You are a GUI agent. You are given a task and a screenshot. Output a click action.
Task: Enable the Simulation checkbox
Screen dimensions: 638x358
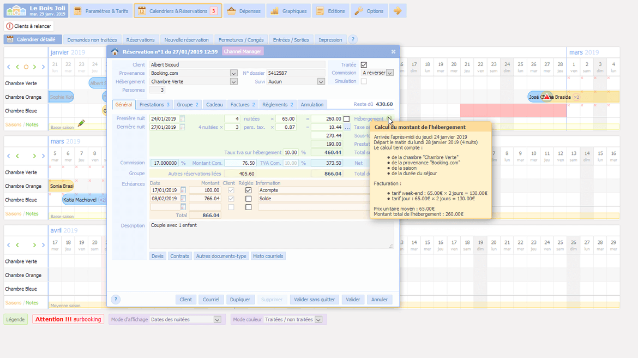(364, 81)
